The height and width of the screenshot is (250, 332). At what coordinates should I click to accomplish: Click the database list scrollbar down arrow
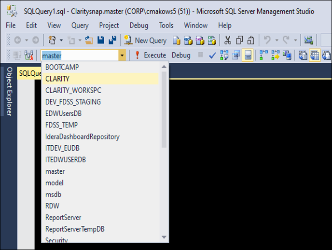[164, 237]
